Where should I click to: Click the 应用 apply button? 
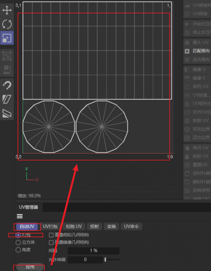[30, 267]
